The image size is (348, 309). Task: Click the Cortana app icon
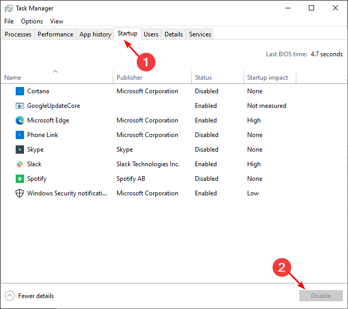[20, 91]
